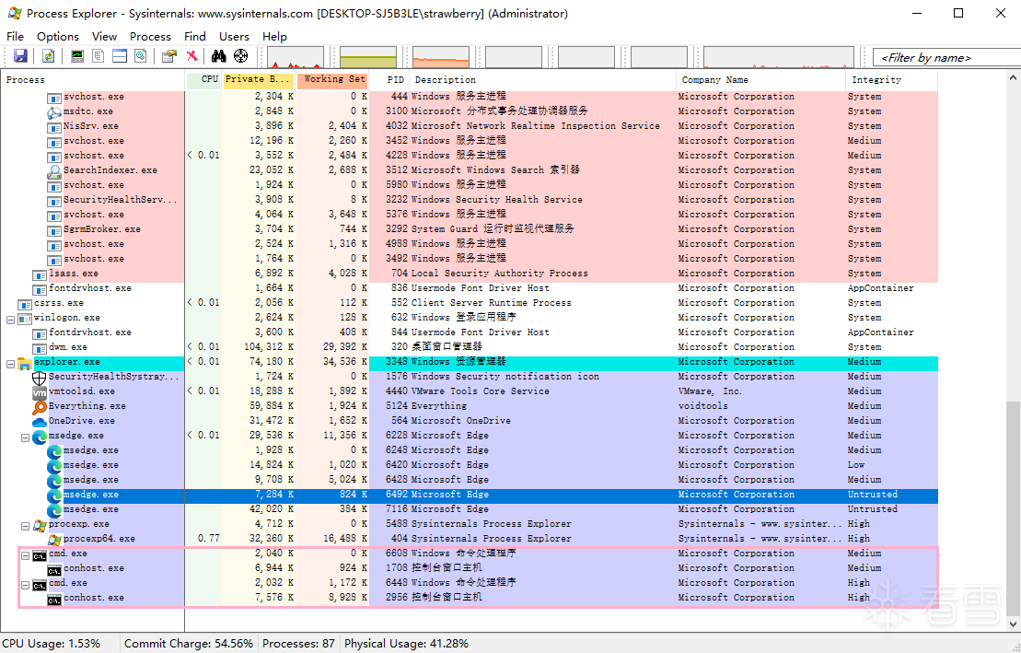This screenshot has width=1021, height=653.
Task: Click the Save toolbar icon
Action: click(21, 56)
